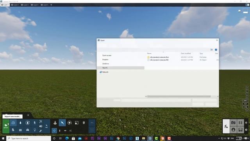Open Photo mode with camera icon

coord(233,123)
